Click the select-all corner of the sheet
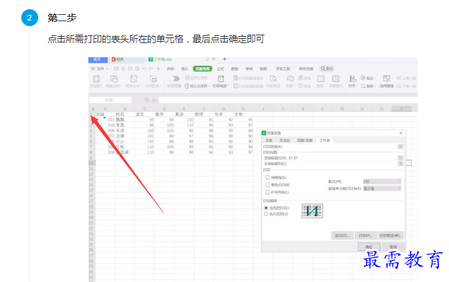The height and width of the screenshot is (282, 449). click(x=92, y=109)
